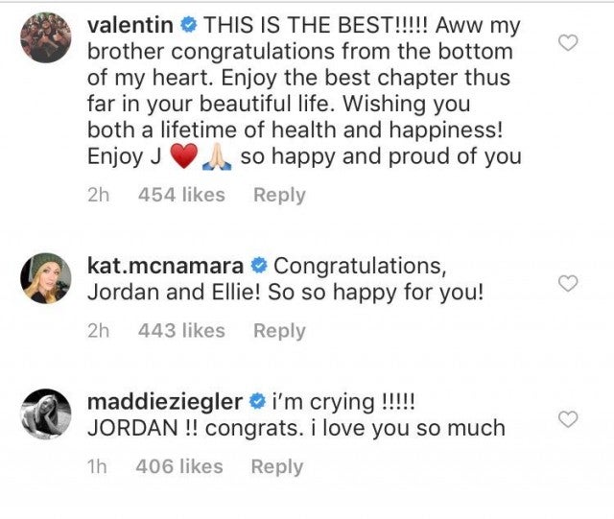Reply to maddieziegler's comment
This screenshot has height=519, width=614.
click(x=276, y=467)
